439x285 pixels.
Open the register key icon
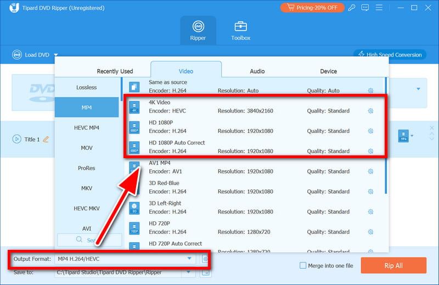352,8
